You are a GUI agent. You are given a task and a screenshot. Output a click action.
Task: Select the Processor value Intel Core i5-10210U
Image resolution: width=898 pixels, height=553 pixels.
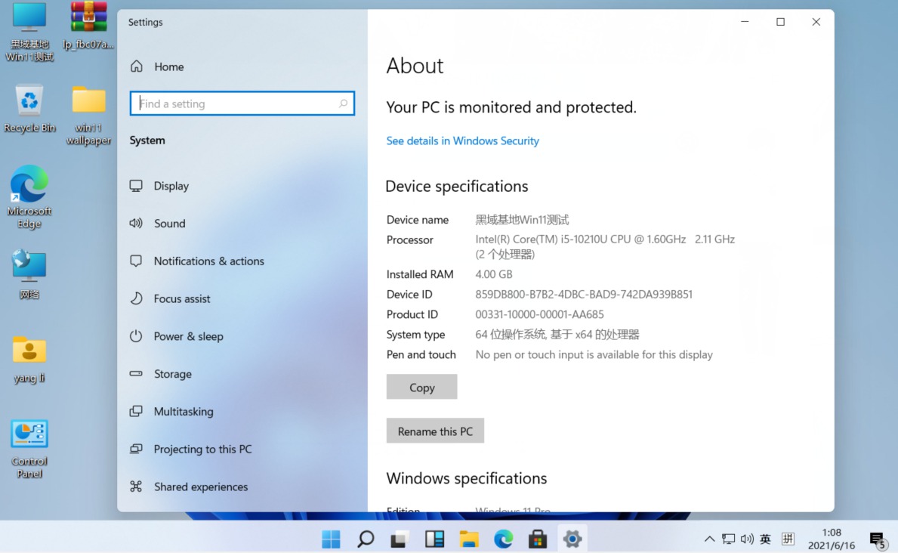coord(605,246)
